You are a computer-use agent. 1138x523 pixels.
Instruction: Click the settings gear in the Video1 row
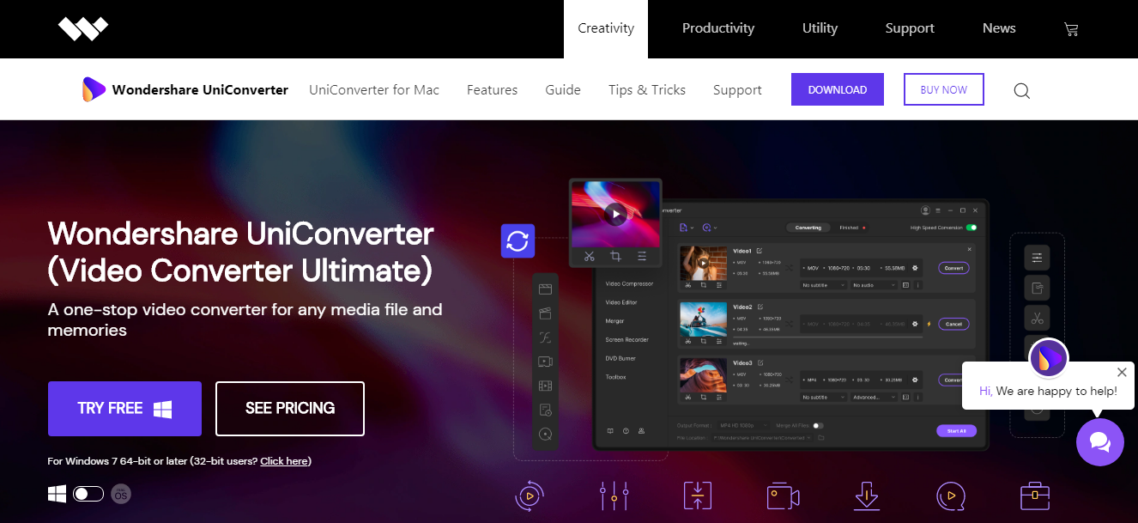(x=916, y=268)
